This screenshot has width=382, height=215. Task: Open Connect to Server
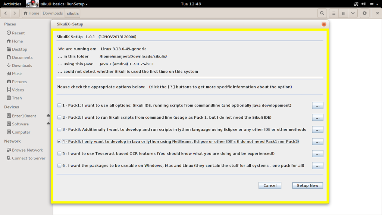[26, 158]
